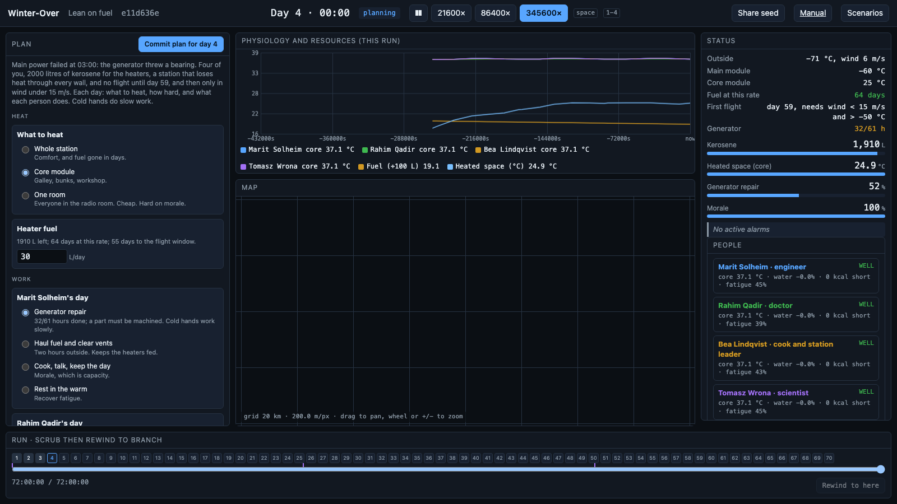897x504 pixels.
Task: Click the heater fuel L/day input
Action: 42,256
